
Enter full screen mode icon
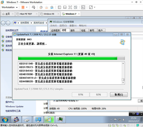click(x=70, y=7)
